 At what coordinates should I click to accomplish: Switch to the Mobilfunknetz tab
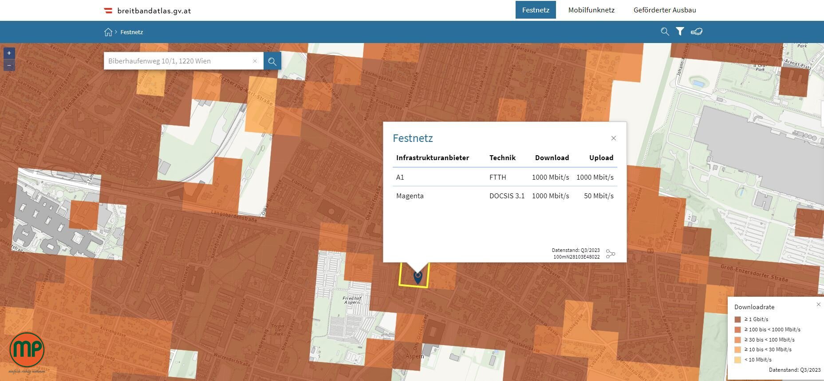pyautogui.click(x=591, y=10)
